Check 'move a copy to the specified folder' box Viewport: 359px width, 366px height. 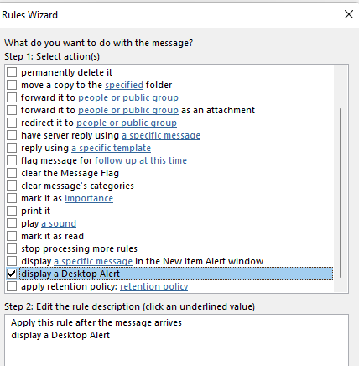pos(12,85)
